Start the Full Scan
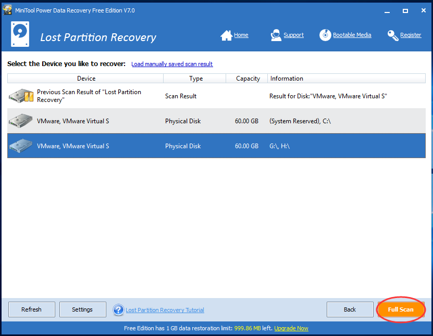This screenshot has height=336, width=433. coord(401,309)
